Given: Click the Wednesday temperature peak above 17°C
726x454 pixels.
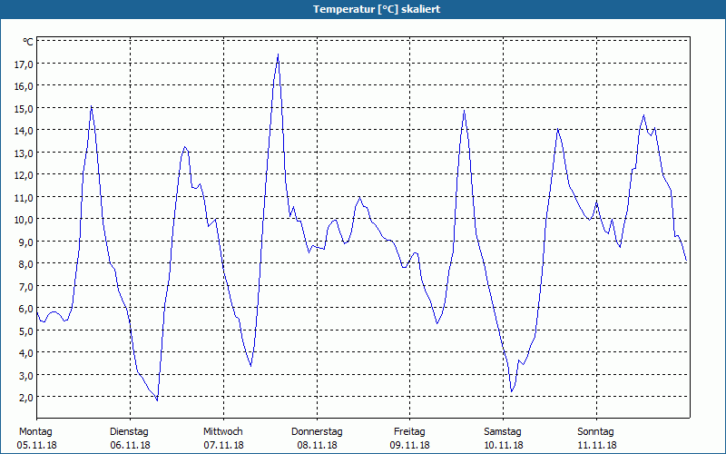Looking at the screenshot, I should 278,54.
